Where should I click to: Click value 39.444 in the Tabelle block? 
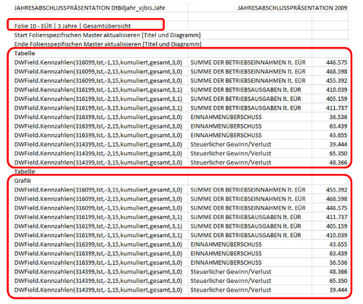coord(338,144)
